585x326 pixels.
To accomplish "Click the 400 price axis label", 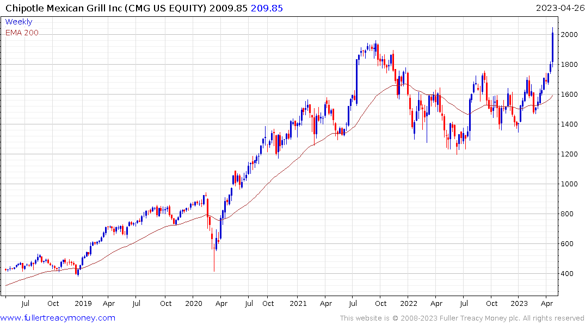I will [568, 273].
